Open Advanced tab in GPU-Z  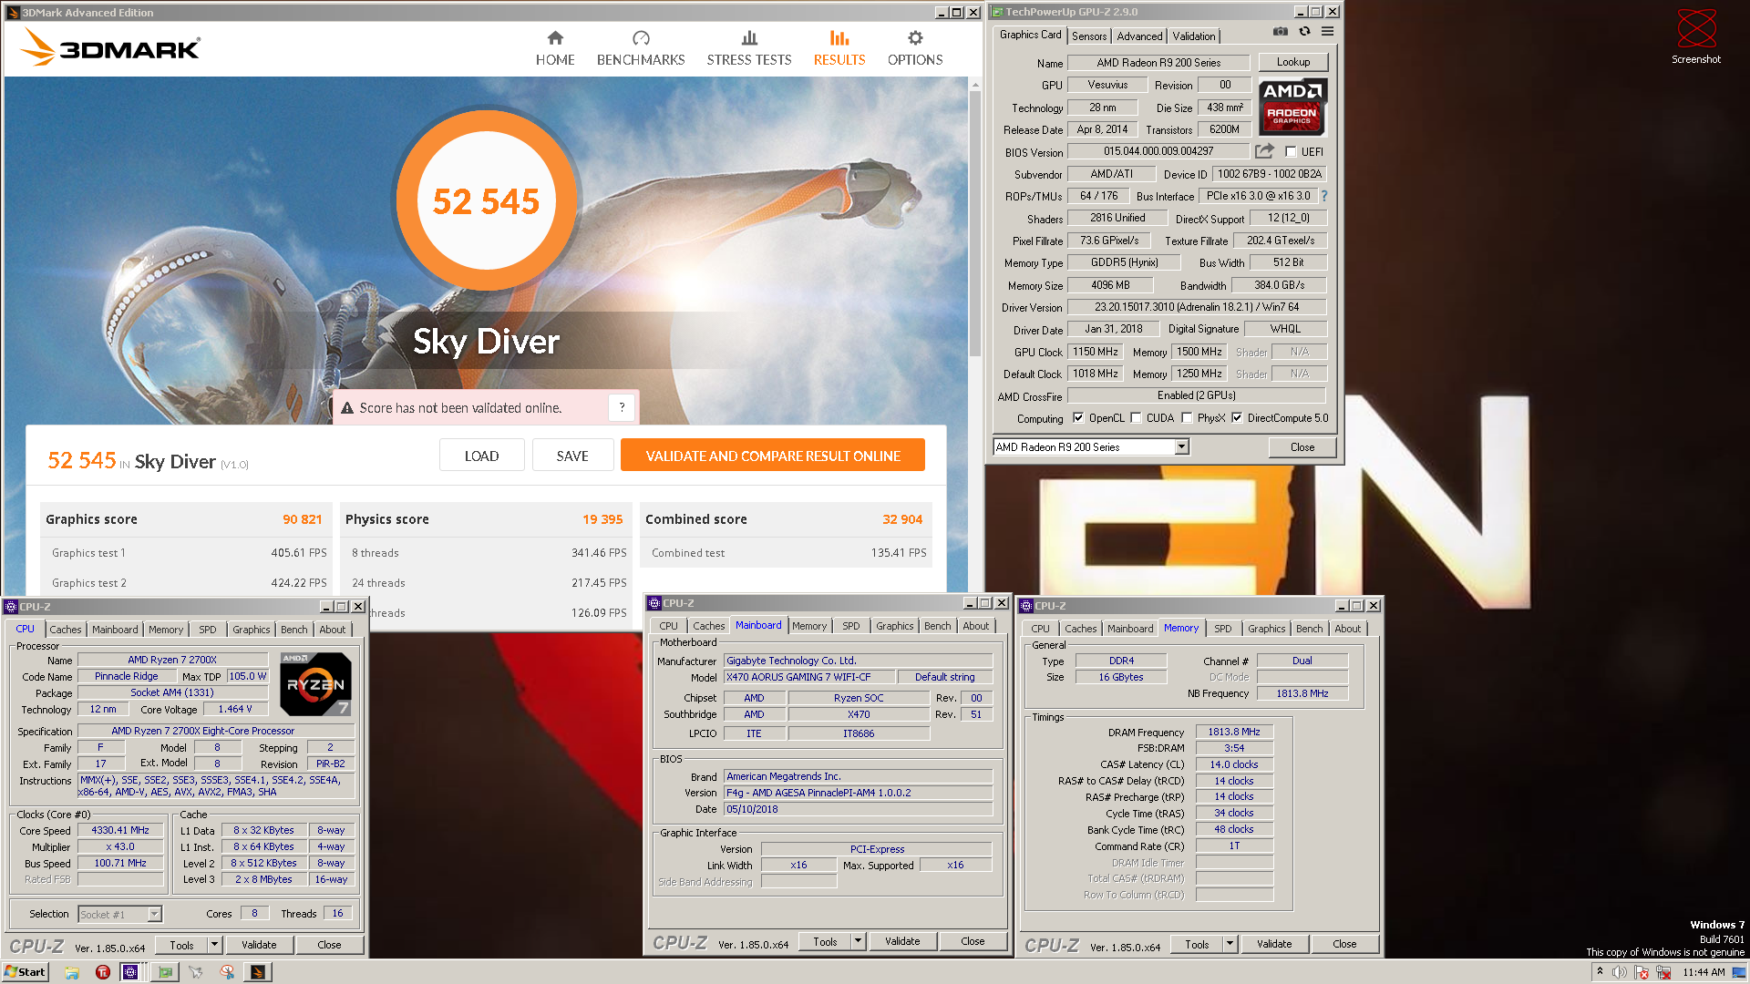click(x=1139, y=36)
